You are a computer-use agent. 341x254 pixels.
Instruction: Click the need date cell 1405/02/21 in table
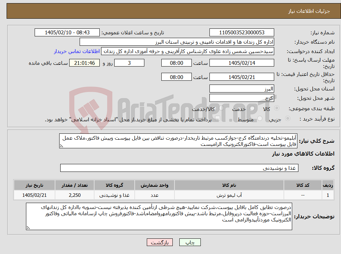coord(34,195)
